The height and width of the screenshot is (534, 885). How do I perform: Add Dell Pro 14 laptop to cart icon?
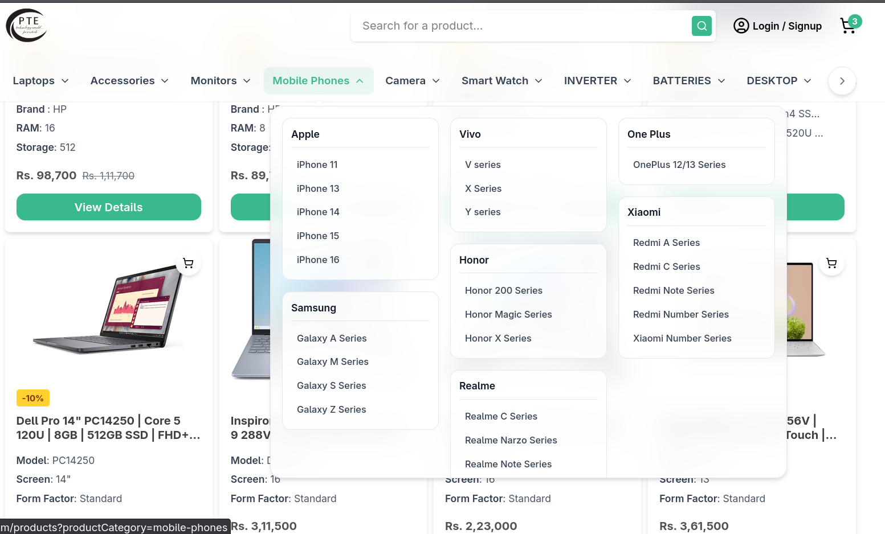pyautogui.click(x=188, y=263)
